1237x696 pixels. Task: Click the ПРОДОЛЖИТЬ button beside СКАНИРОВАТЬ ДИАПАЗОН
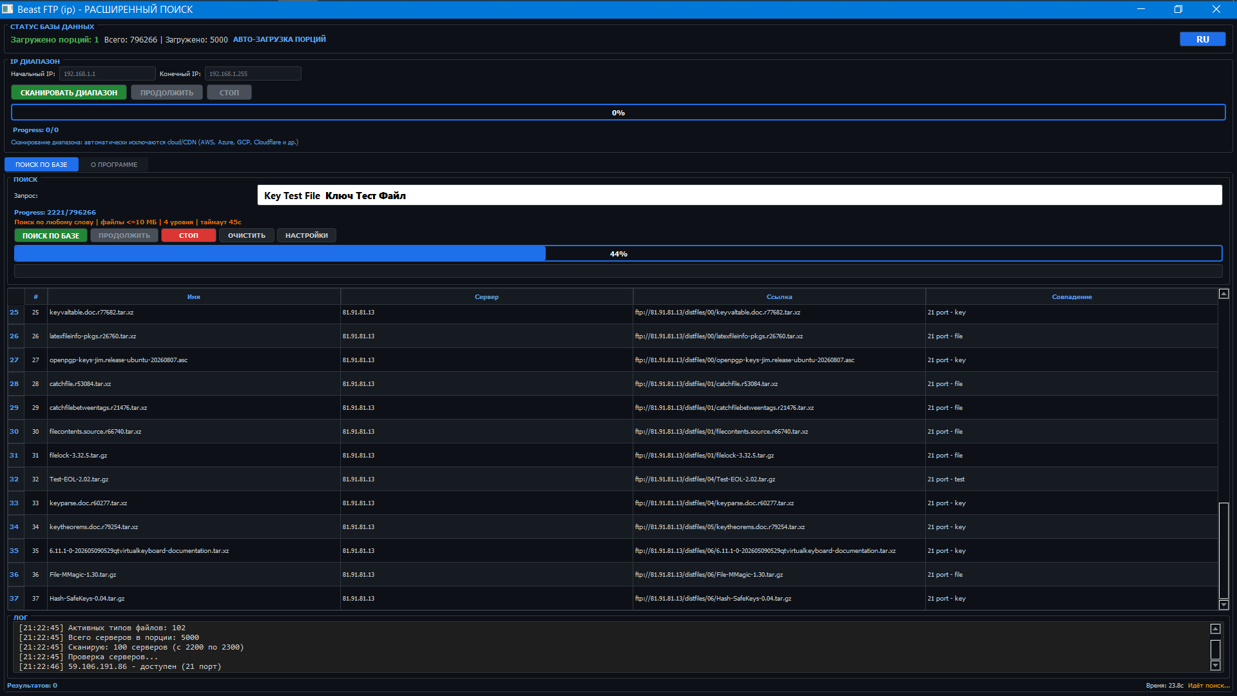click(167, 93)
